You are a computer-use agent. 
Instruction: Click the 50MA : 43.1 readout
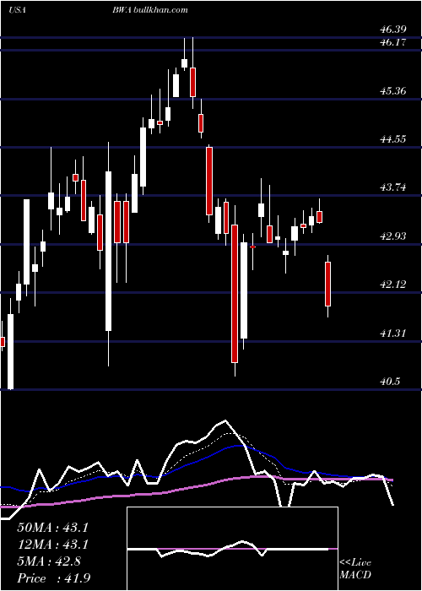click(52, 528)
